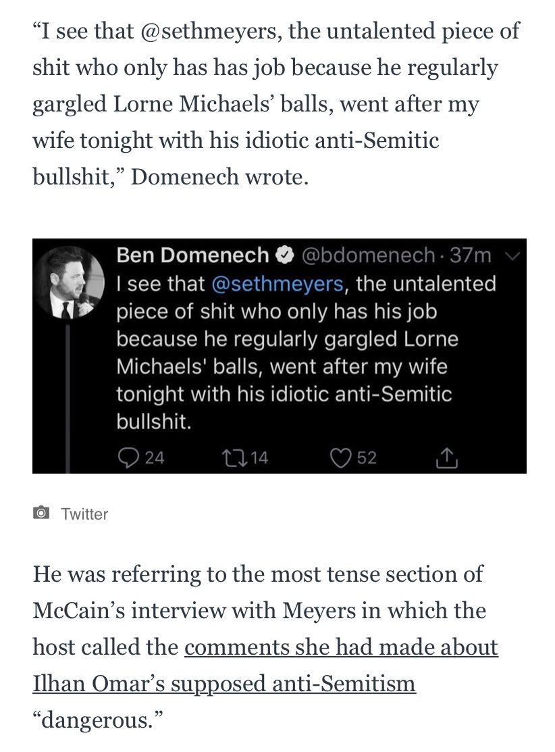Open Ben Domenech's profile picture
This screenshot has height=752, width=555.
coord(69,282)
